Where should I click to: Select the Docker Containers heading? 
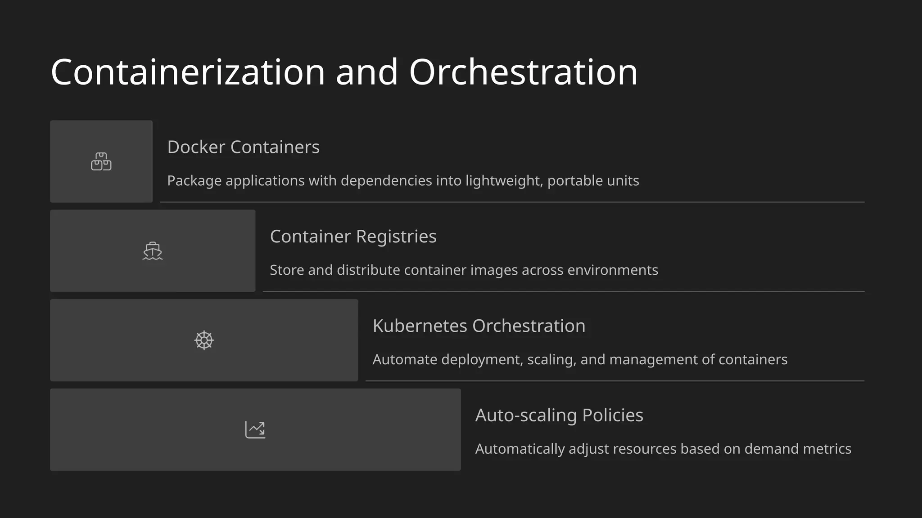[244, 147]
